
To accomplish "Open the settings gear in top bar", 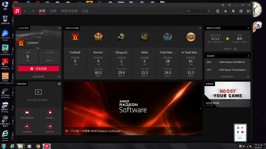I will (x=241, y=11).
